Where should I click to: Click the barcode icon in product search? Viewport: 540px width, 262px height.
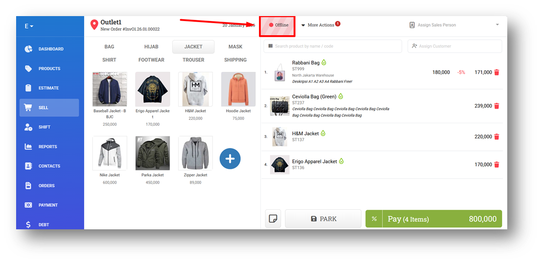[271, 46]
